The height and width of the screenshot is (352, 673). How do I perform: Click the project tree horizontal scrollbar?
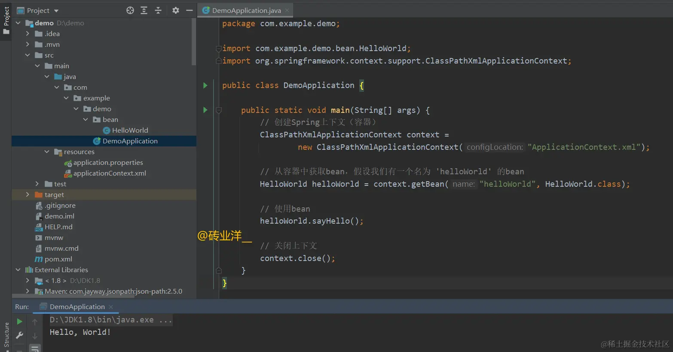tap(73, 296)
